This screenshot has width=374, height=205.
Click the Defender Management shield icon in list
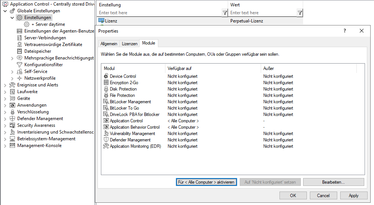tap(106, 140)
